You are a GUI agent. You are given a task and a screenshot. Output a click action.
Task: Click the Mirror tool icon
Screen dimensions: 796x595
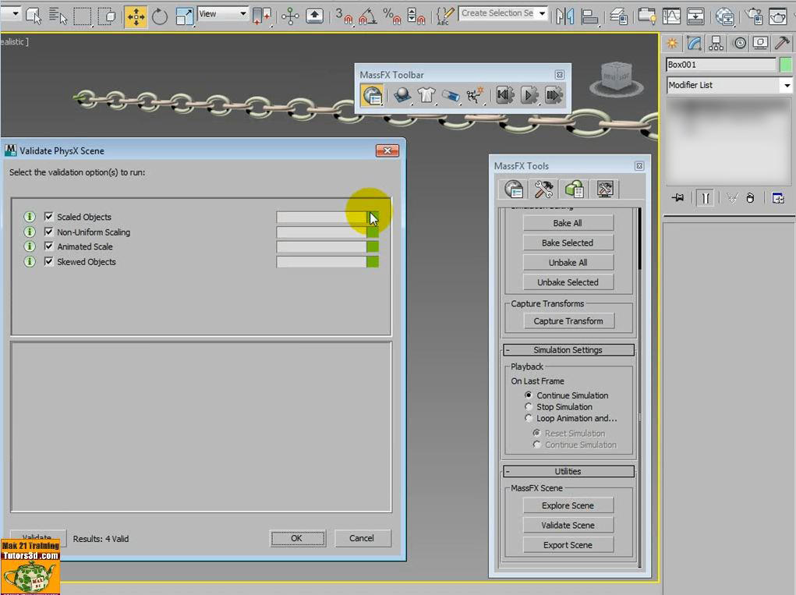[x=564, y=16]
